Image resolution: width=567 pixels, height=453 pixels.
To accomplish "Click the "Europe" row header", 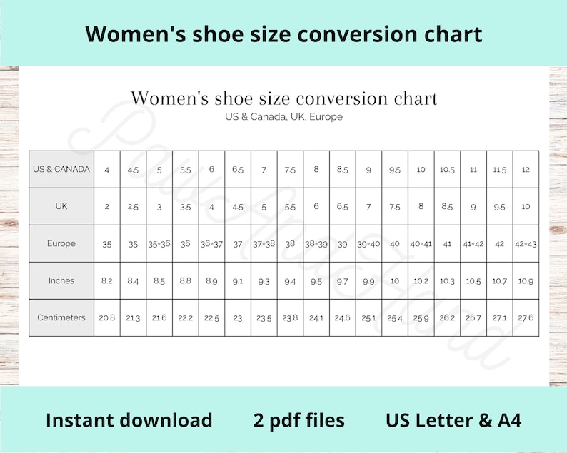I will 61,243.
